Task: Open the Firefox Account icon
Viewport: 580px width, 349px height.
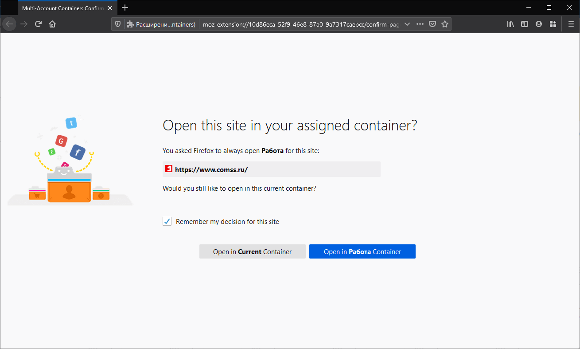Action: click(x=539, y=24)
